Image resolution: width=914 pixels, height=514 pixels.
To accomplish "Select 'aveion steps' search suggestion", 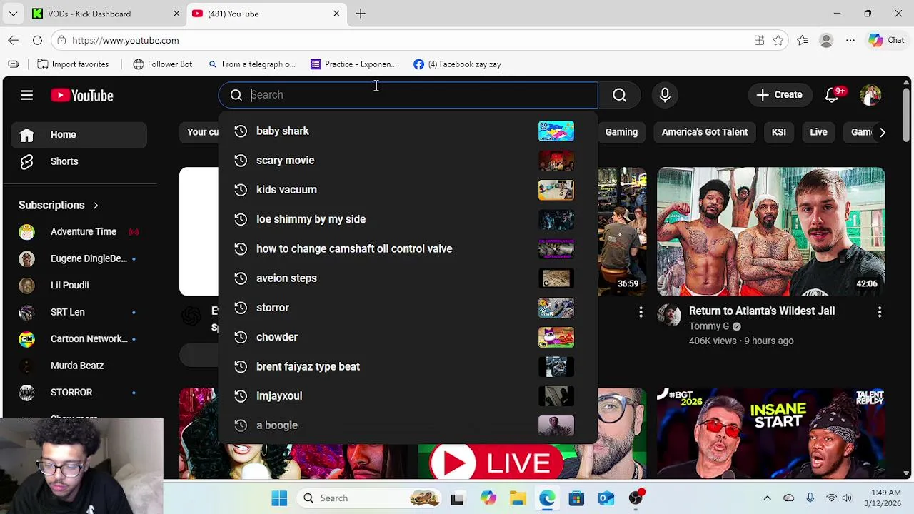I will (408, 278).
